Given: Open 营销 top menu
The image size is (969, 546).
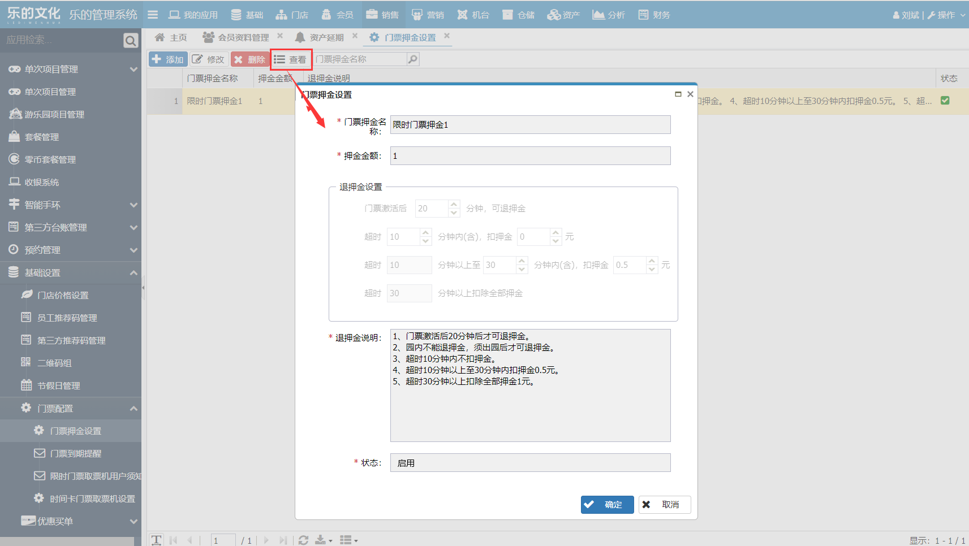Looking at the screenshot, I should click(x=428, y=15).
